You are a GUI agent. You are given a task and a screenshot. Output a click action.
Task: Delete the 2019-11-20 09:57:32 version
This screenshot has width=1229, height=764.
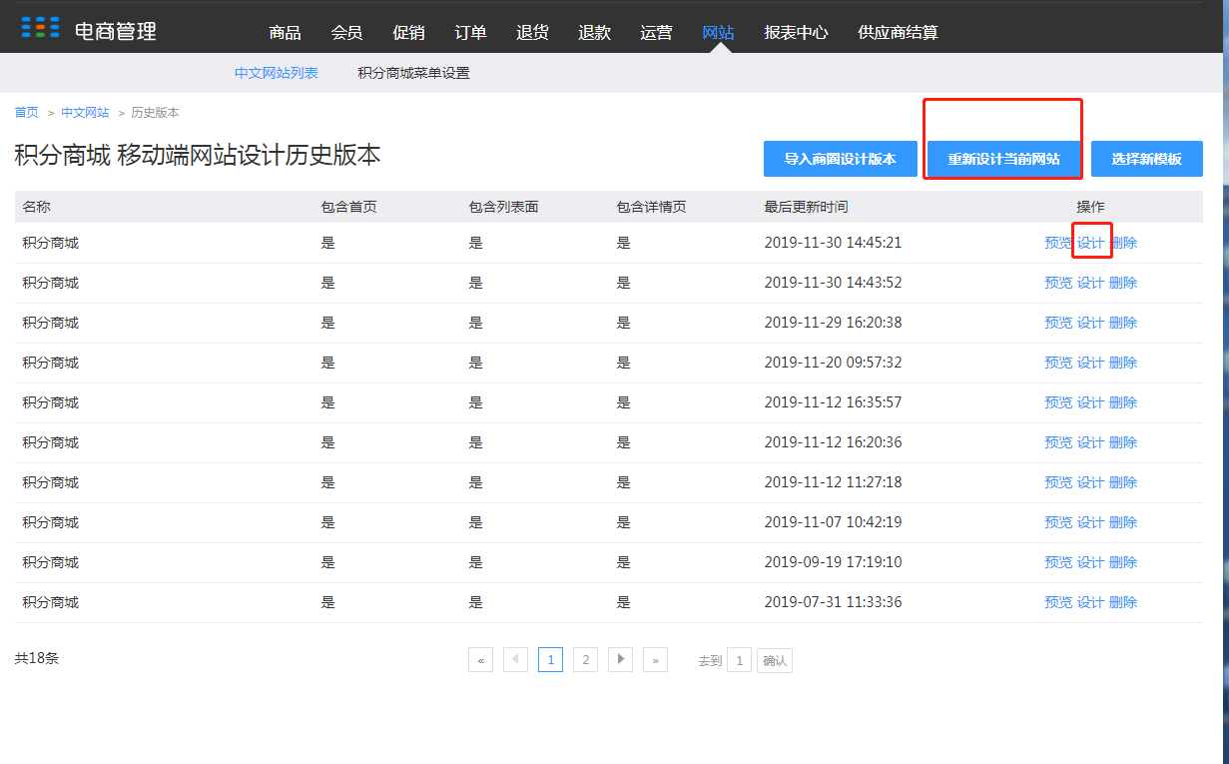pos(1123,363)
